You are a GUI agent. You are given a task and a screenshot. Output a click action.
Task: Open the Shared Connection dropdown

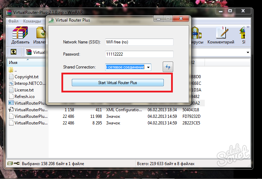(x=148, y=67)
